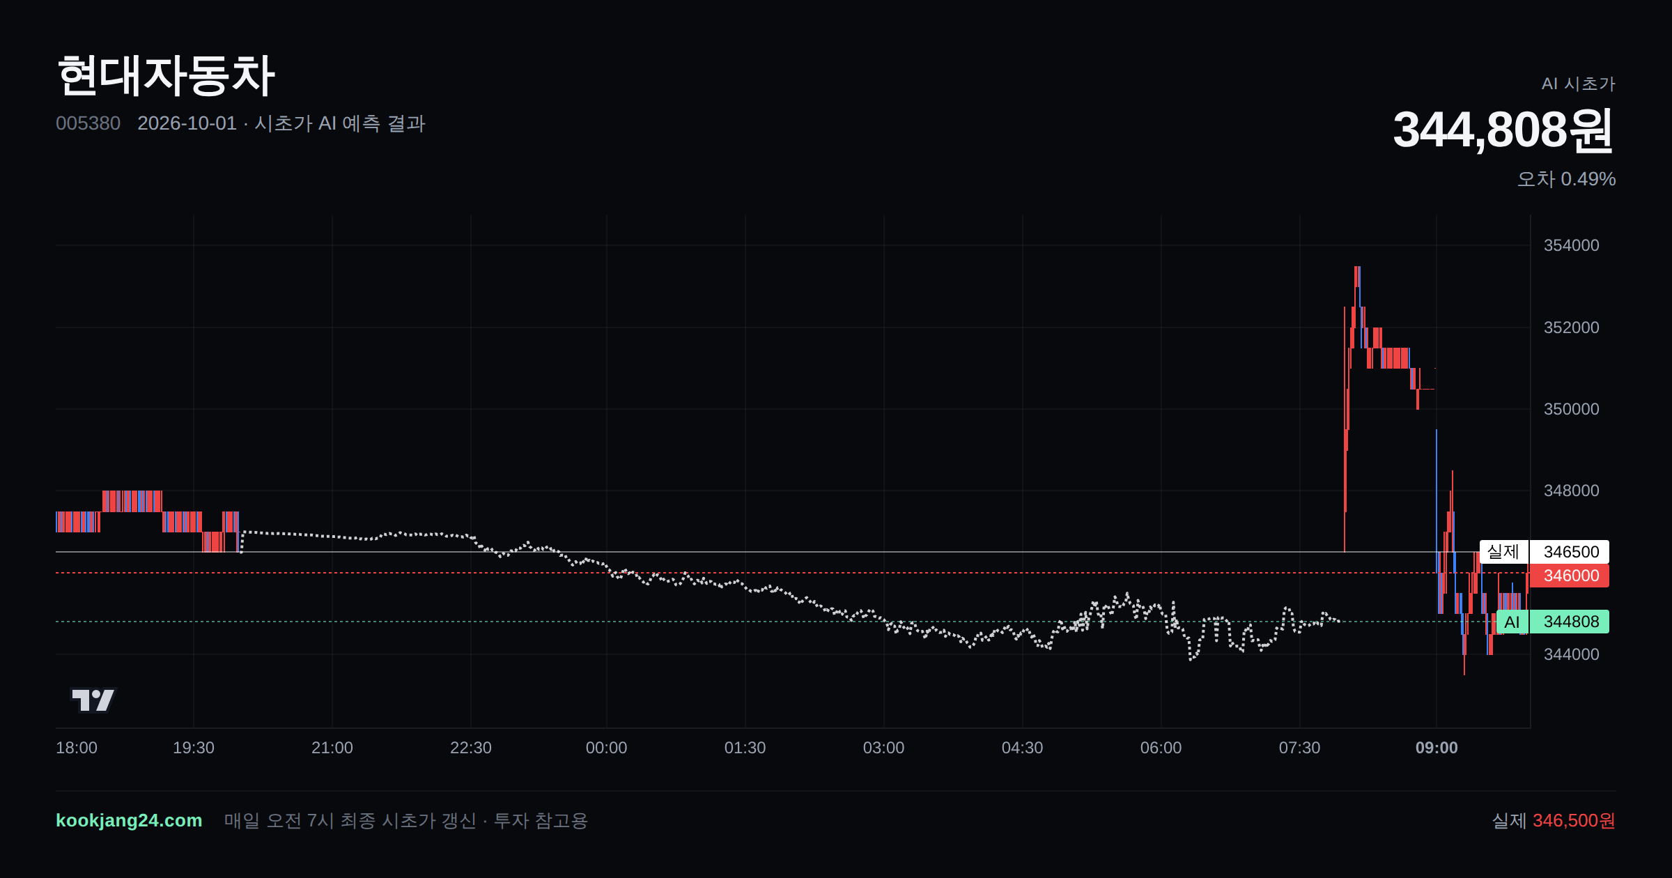Click the 19:30 time label
Screen dimensions: 1672x878
194,748
